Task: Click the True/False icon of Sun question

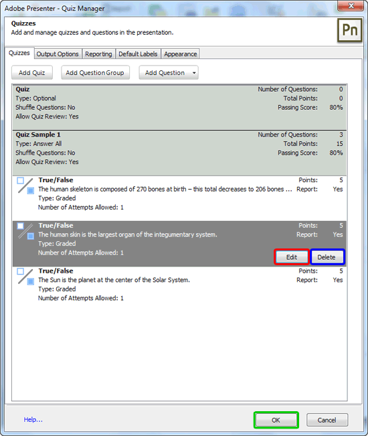Action: tap(25, 276)
